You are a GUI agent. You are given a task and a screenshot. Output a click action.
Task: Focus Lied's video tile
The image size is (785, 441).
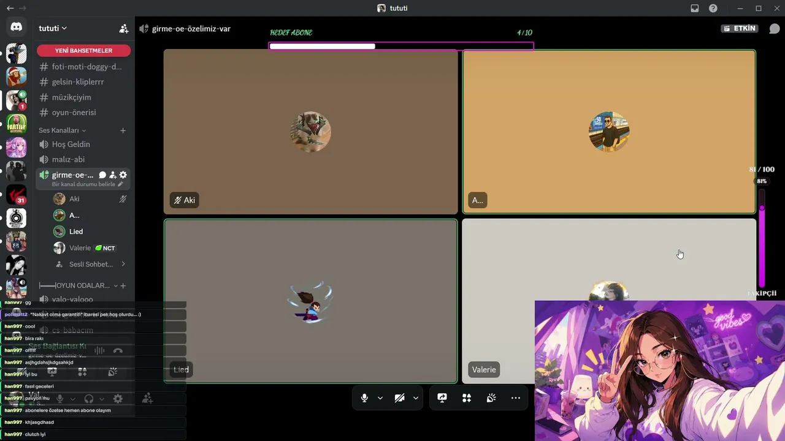(x=311, y=301)
